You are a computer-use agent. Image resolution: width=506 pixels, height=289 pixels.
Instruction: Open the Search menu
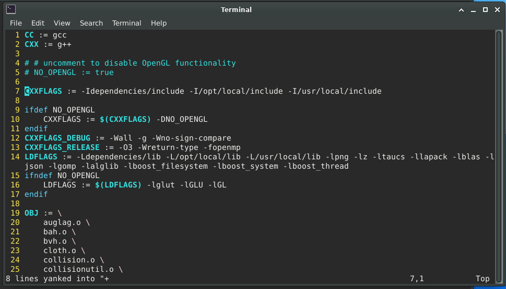click(x=91, y=23)
